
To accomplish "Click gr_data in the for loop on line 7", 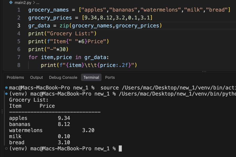I will 95,57.
